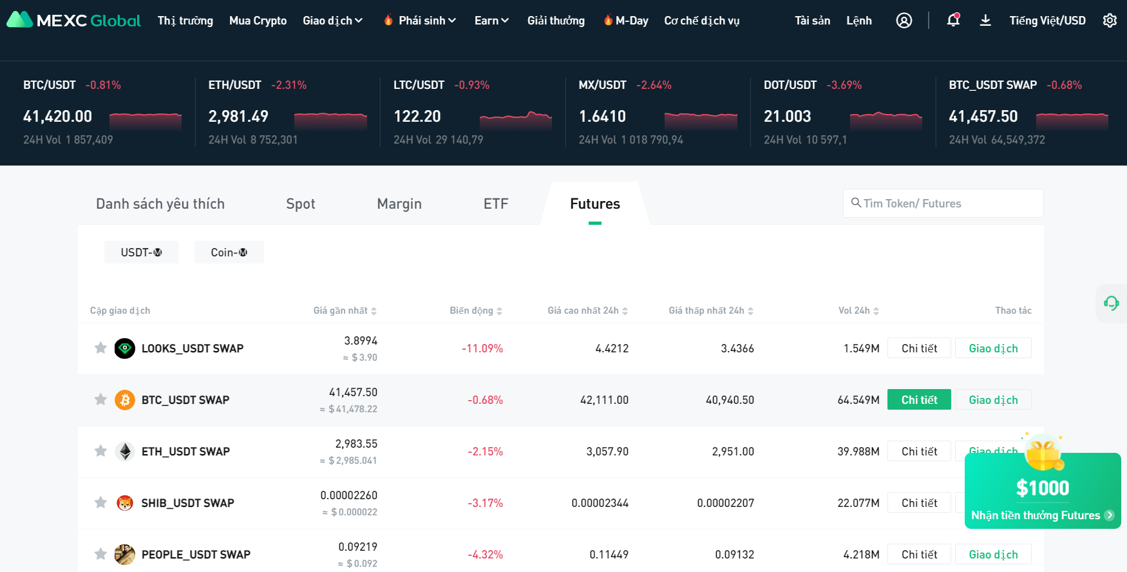Click the SHIB coin icon
Screen dimensions: 1127x572
[x=125, y=503]
